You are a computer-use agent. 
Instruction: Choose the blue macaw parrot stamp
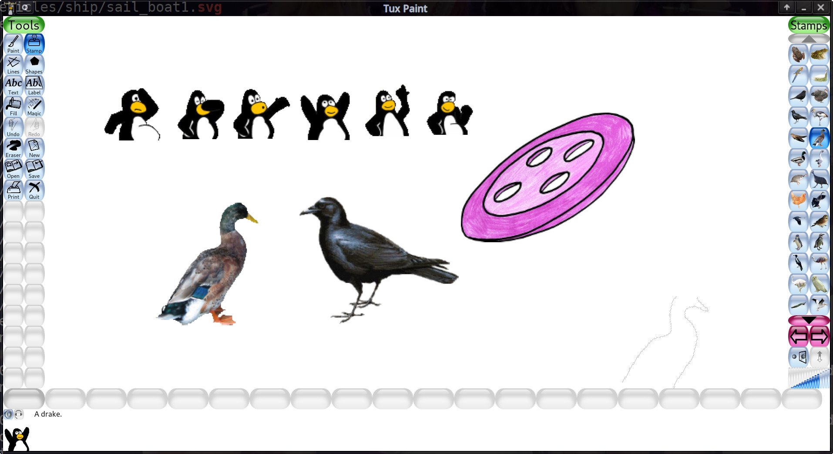[799, 76]
